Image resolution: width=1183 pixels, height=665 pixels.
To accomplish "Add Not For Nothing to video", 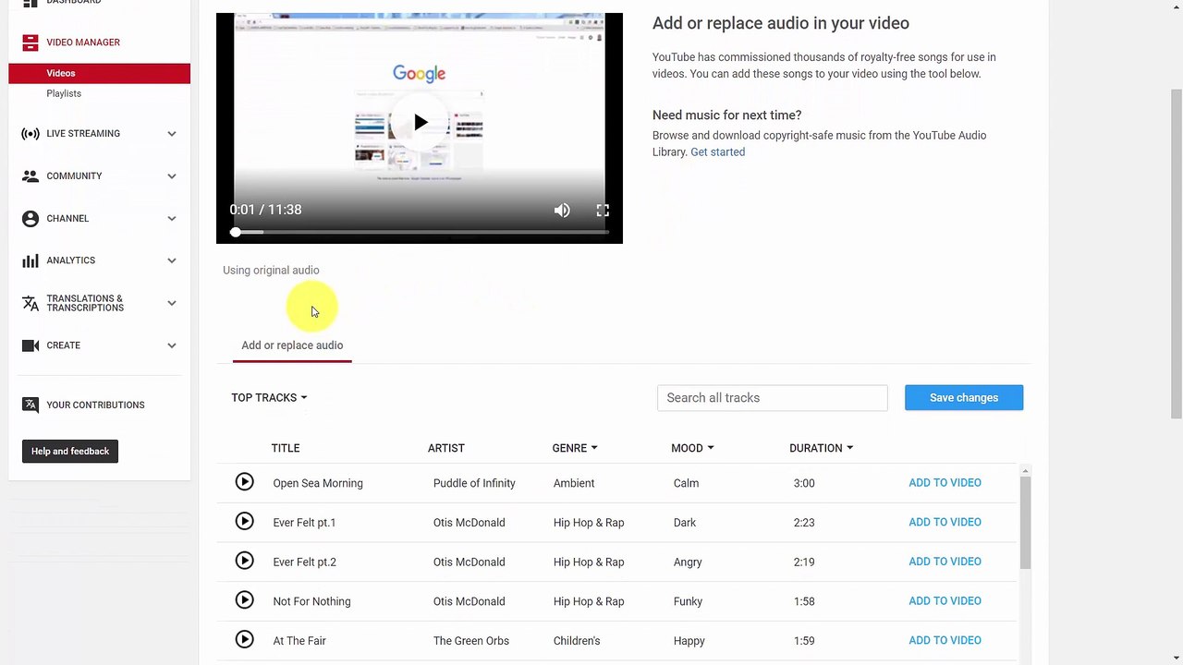I will tap(945, 601).
